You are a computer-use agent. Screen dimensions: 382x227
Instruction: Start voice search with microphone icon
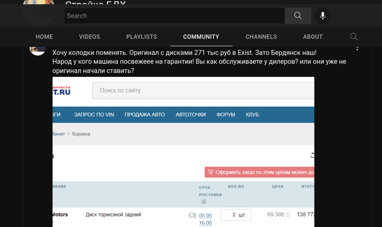tap(322, 16)
